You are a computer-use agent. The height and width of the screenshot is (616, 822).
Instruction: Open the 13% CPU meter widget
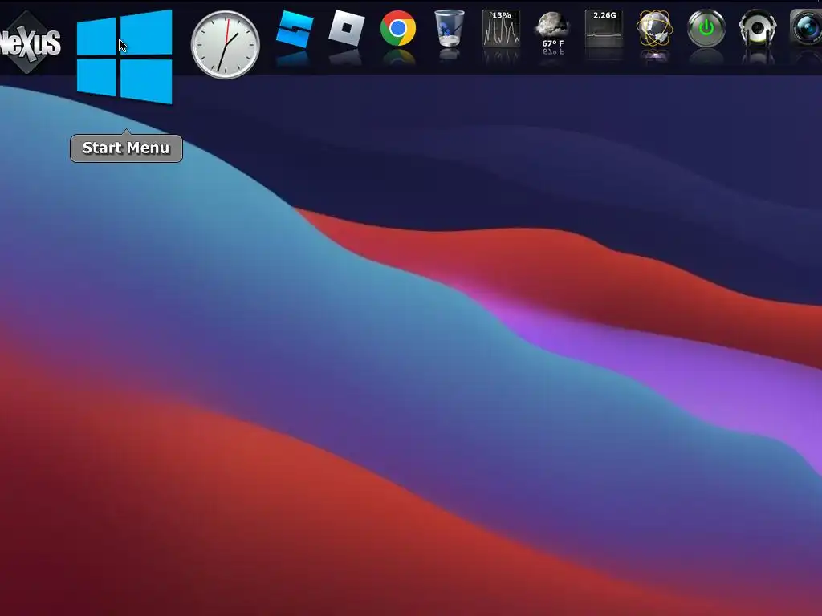[501, 29]
